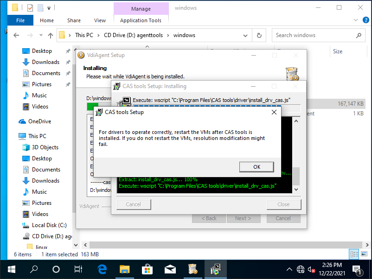Click the Search windows field

point(318,35)
